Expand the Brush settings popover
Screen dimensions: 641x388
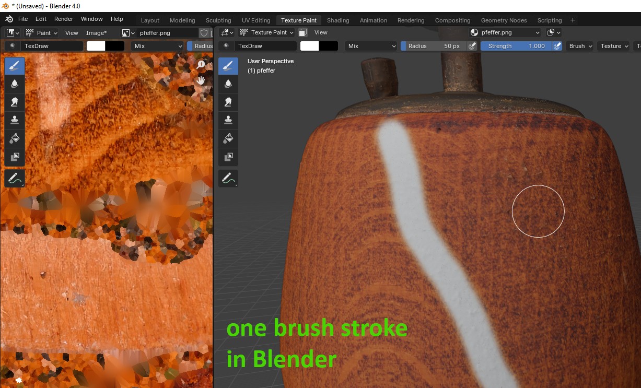(580, 46)
